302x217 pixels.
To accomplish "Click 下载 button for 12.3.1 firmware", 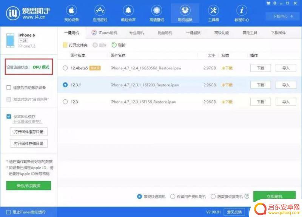I will [260, 85].
